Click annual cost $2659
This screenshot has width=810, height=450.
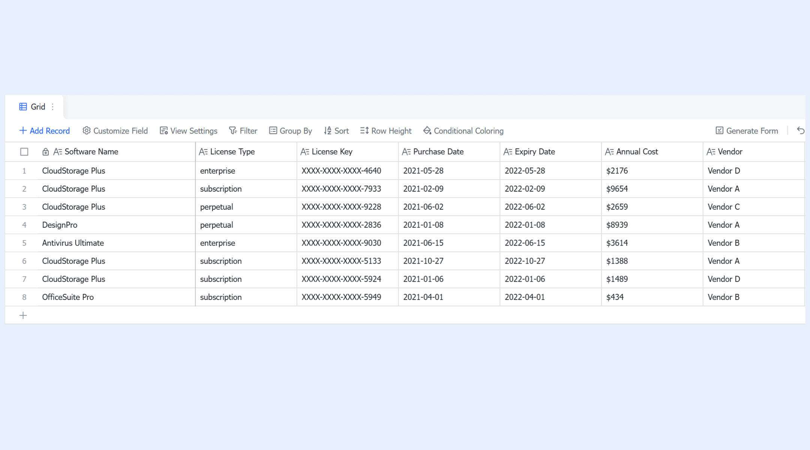pyautogui.click(x=652, y=207)
